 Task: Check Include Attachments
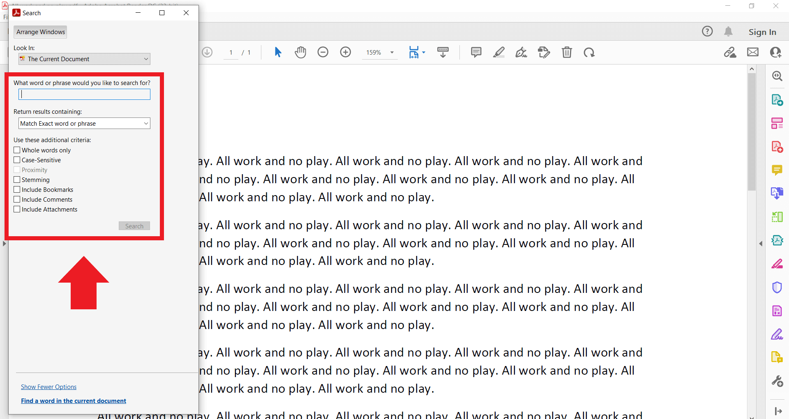click(17, 209)
